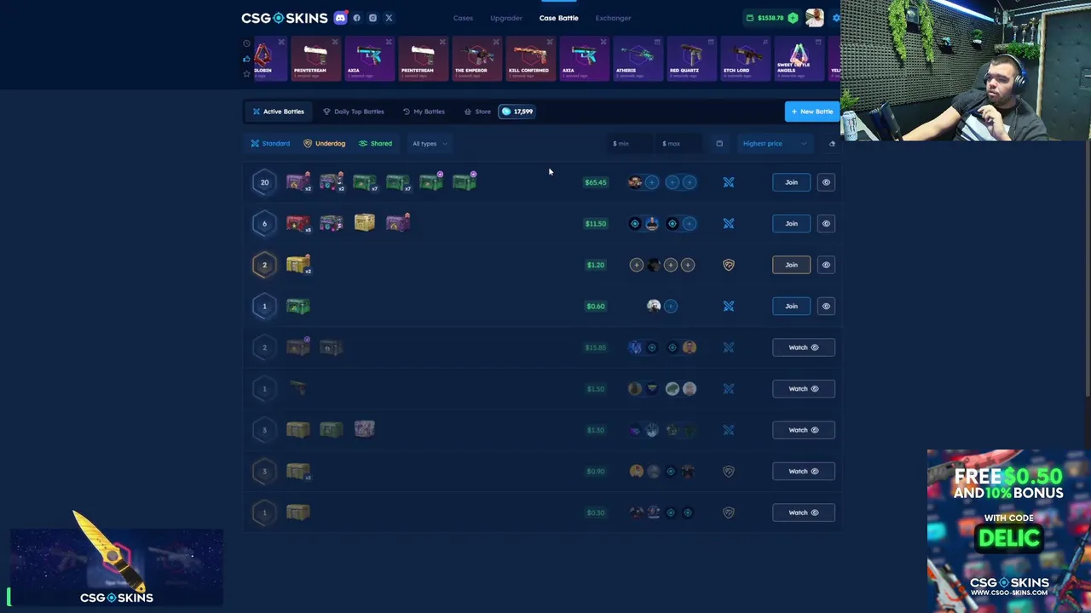The width and height of the screenshot is (1091, 613).
Task: Click the coin balance 17,599 badge
Action: (x=517, y=112)
